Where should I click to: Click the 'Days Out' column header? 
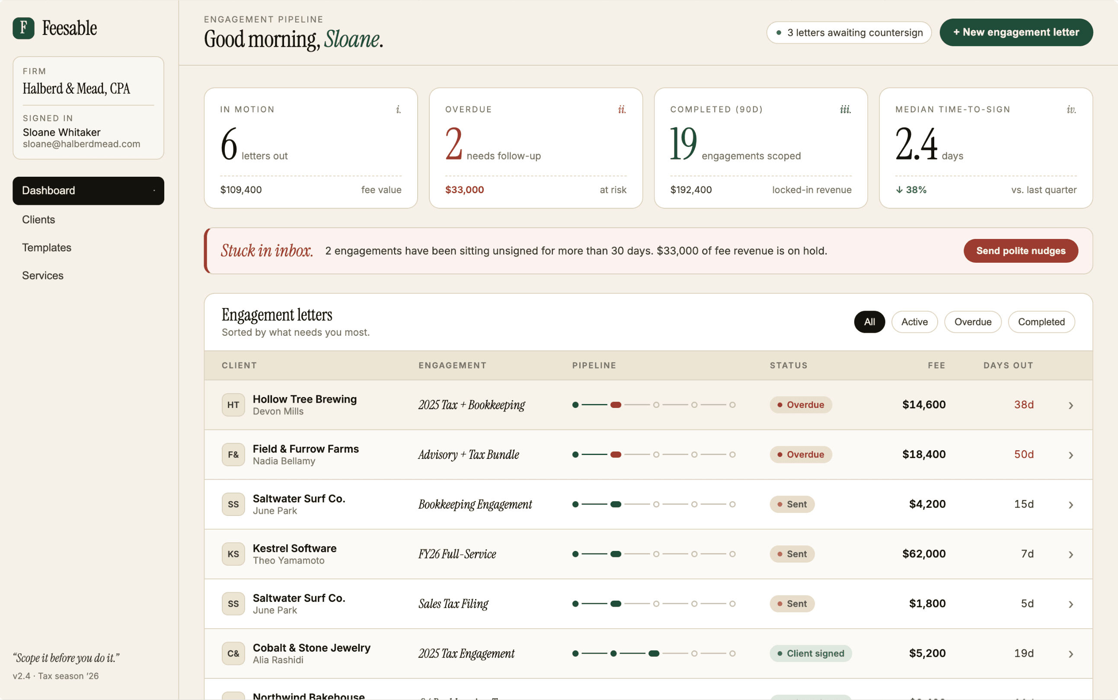[x=1008, y=365]
